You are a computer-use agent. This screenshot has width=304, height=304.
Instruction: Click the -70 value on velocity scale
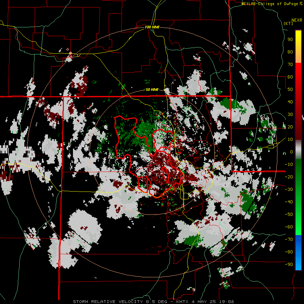click(x=289, y=239)
